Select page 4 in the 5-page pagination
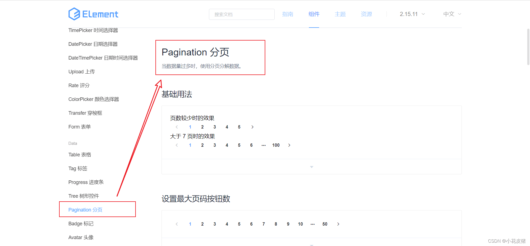Screen dimensions: 530x246 227,127
